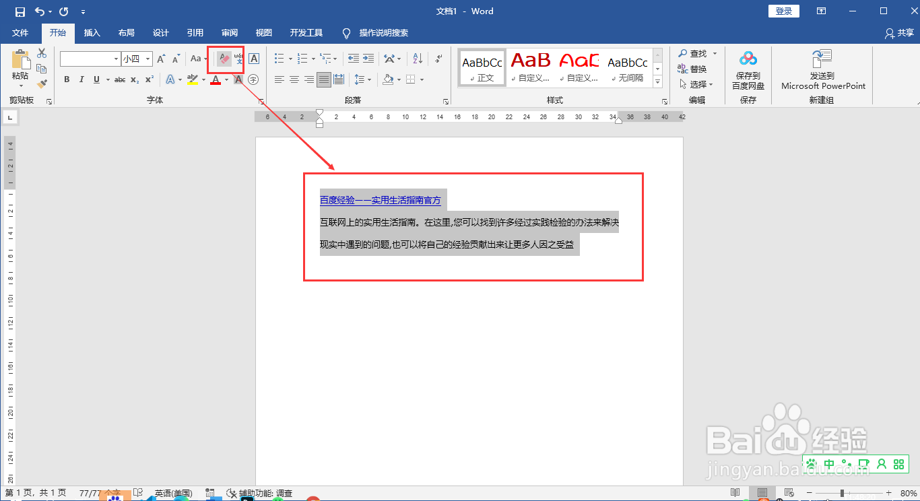920x501 pixels.
Task: Increase font size with the grow A icon
Action: coord(161,59)
